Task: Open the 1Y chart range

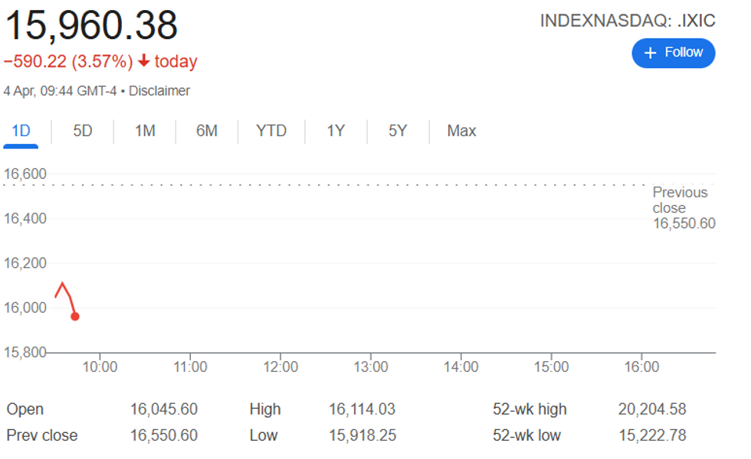Action: tap(336, 131)
